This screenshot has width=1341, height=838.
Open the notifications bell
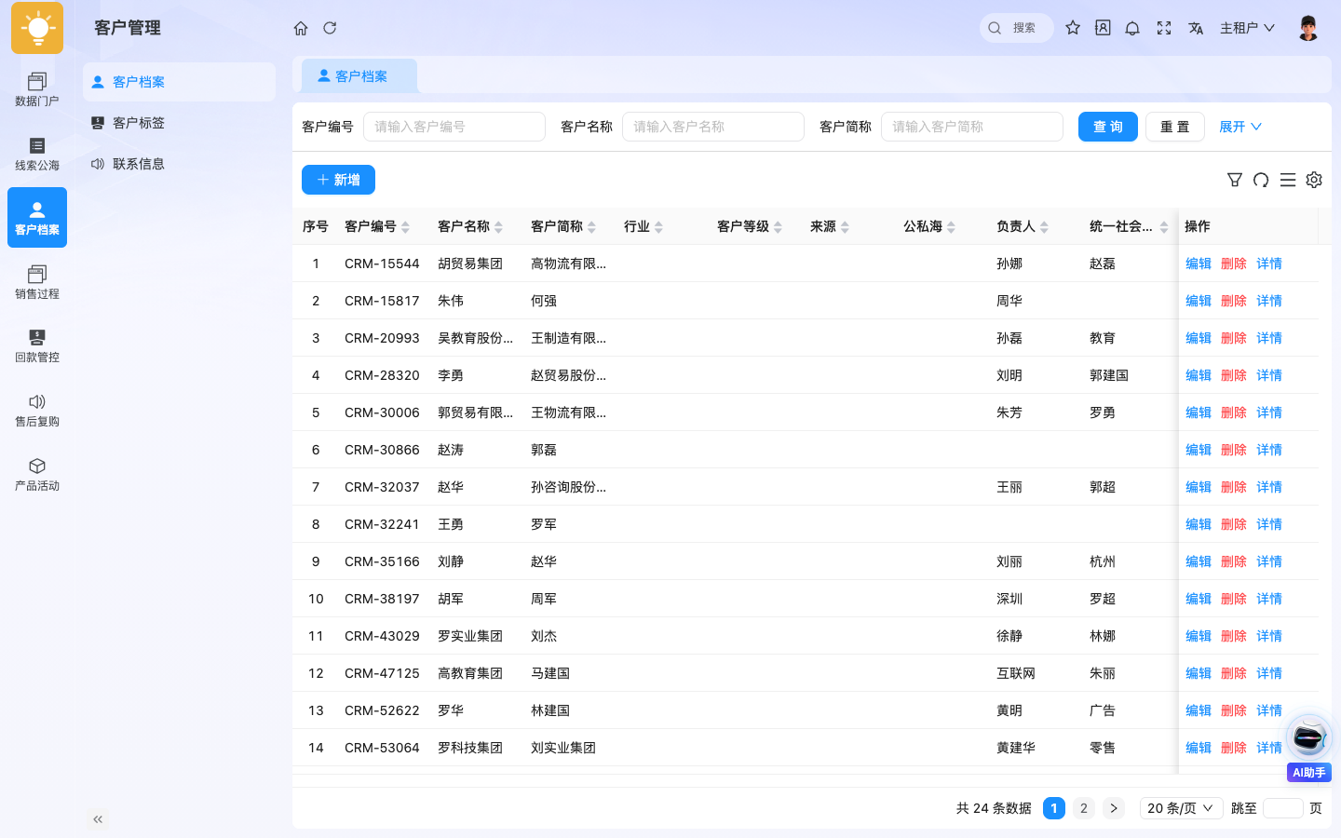tap(1132, 28)
